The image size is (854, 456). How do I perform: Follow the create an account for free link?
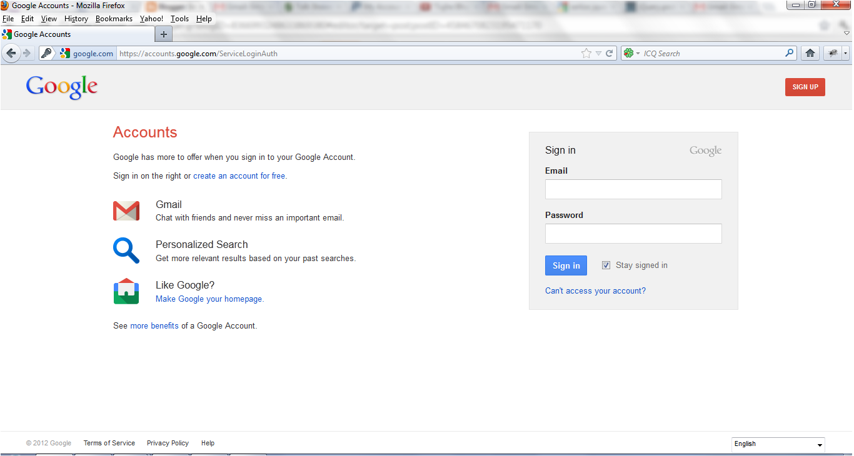[239, 176]
